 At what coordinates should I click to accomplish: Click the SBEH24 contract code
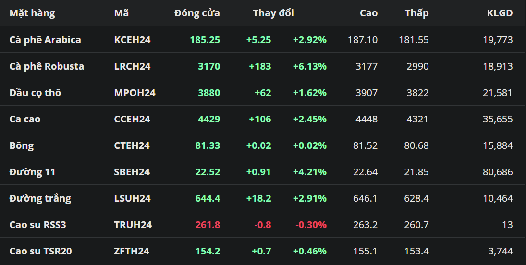point(132,172)
